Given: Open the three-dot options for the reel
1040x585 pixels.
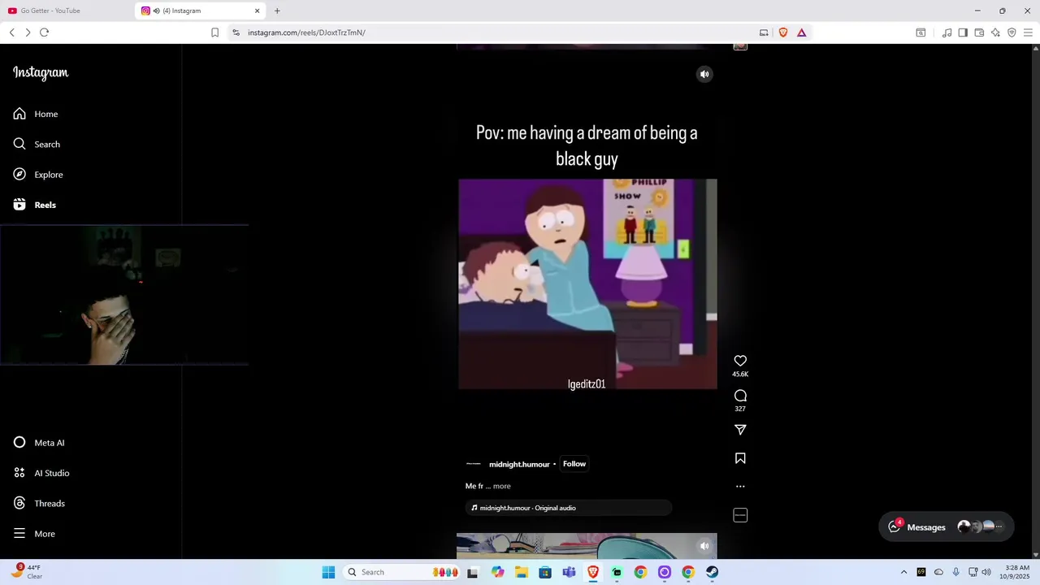Looking at the screenshot, I should [740, 487].
